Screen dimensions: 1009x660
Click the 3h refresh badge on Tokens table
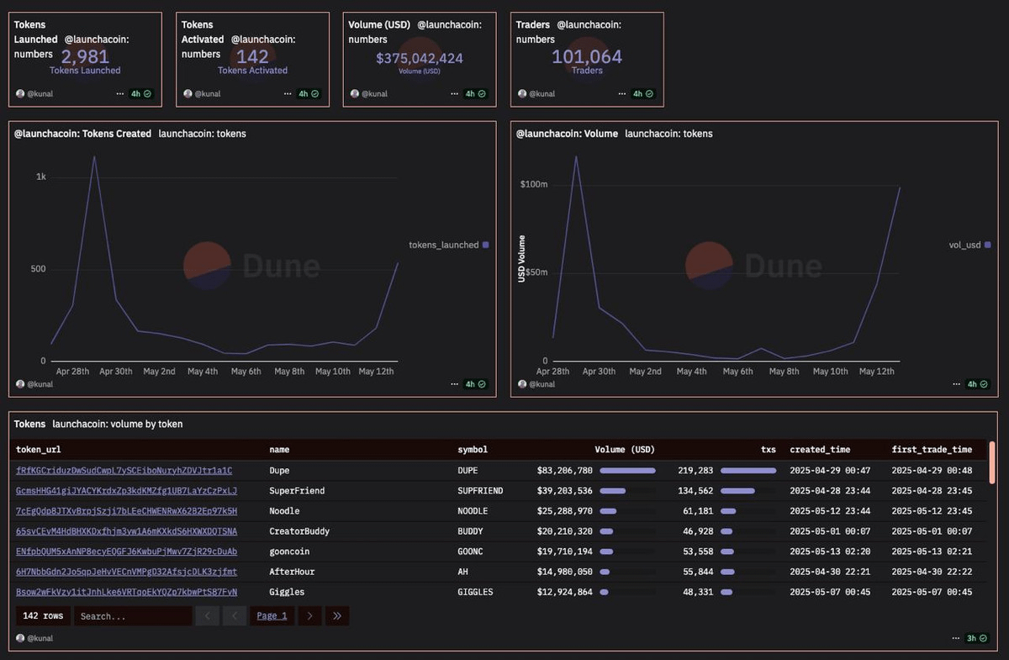point(975,638)
